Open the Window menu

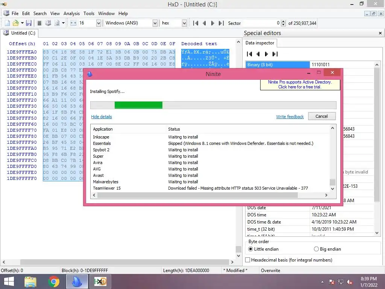point(106,14)
